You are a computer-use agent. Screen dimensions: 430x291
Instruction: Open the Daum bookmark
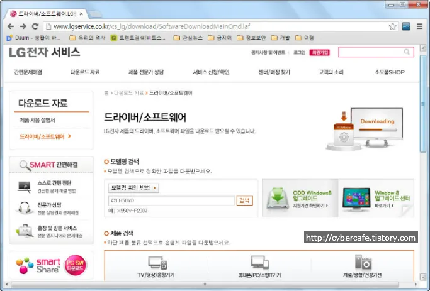pos(33,38)
